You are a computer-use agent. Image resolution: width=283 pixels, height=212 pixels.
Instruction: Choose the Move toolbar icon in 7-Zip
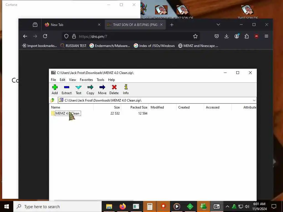click(102, 89)
